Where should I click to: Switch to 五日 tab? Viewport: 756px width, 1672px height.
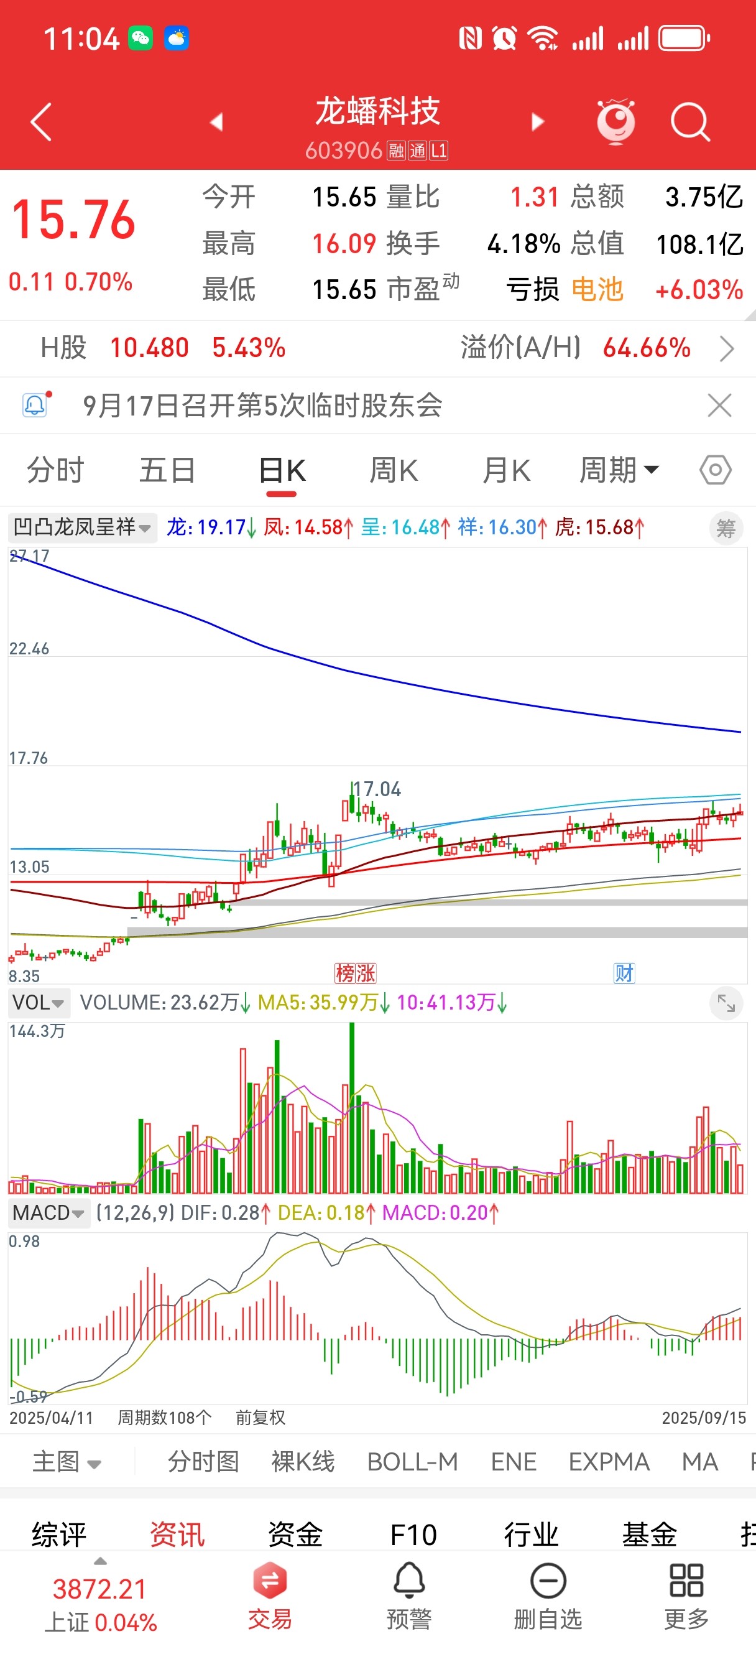click(167, 470)
